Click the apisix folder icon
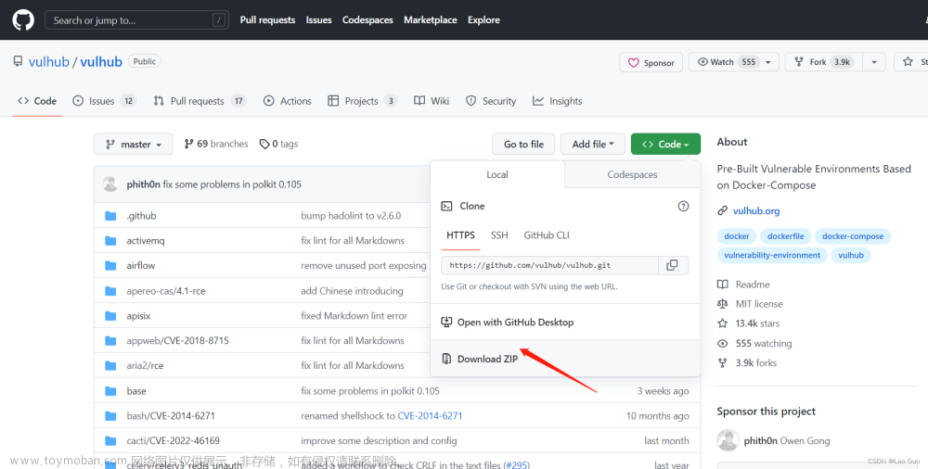The height and width of the screenshot is (469, 928). [x=110, y=316]
